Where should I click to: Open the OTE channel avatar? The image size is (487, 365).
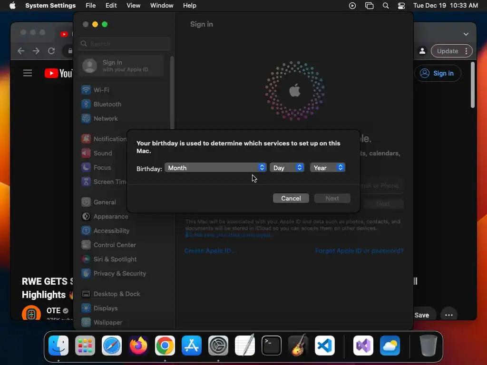31,313
